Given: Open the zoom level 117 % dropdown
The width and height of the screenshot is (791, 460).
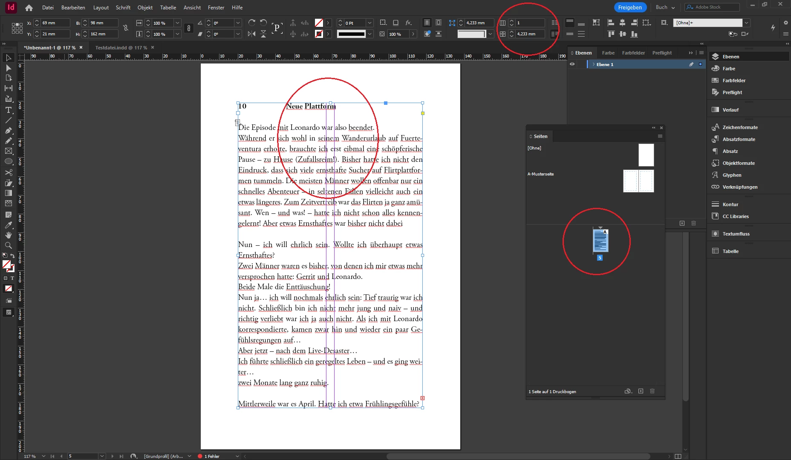Looking at the screenshot, I should click(43, 456).
